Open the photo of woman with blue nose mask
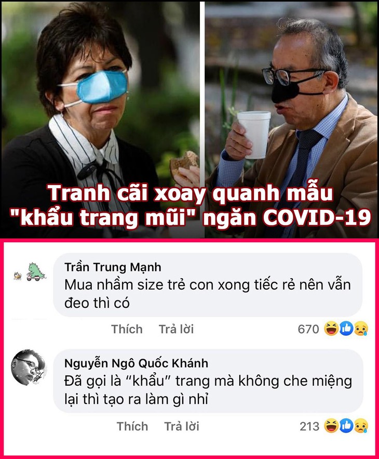Screen dimensions: 379x459 (x=100, y=120)
